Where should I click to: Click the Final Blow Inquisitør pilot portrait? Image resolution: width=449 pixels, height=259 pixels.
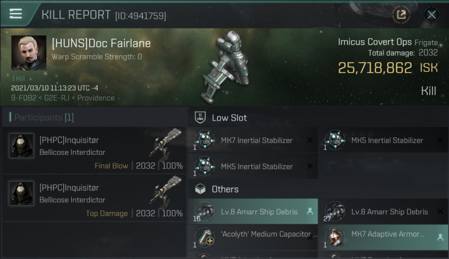tap(21, 146)
